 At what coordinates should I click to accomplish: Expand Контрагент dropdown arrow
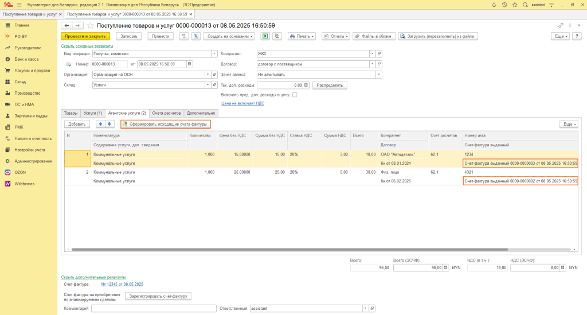(x=372, y=53)
